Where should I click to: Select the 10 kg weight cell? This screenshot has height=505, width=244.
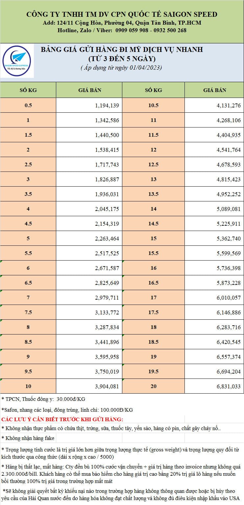[28, 386]
